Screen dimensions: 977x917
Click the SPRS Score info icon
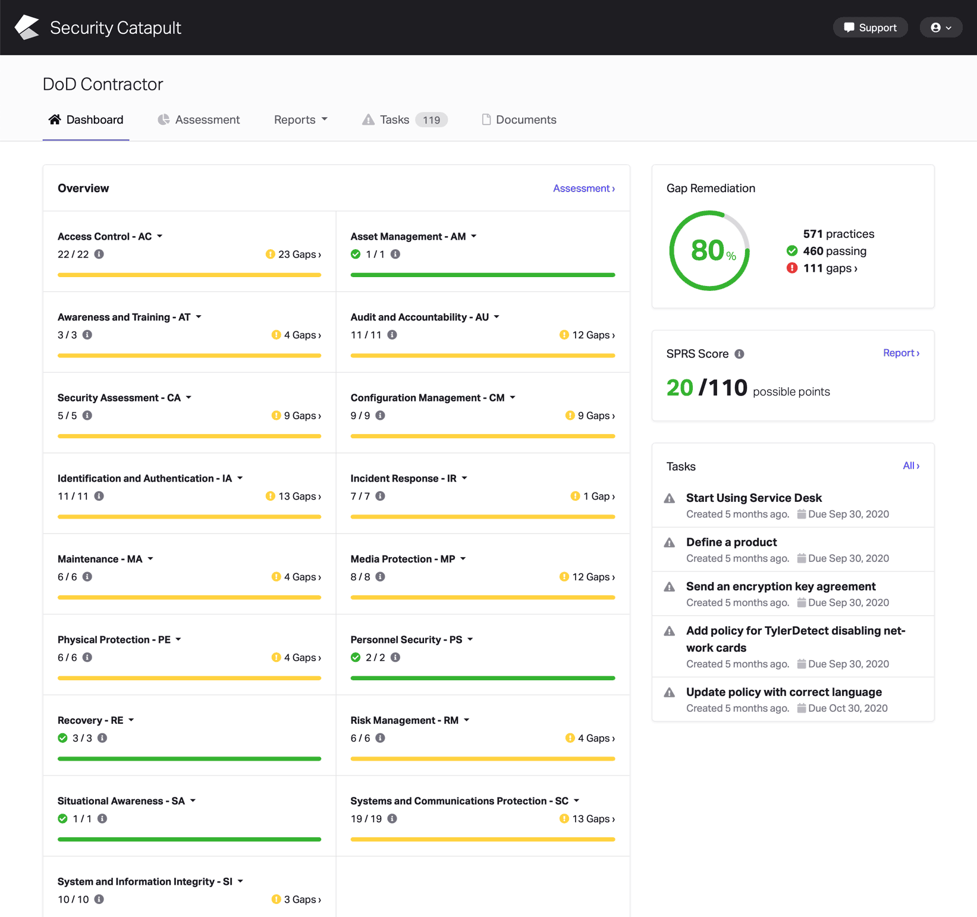[739, 354]
